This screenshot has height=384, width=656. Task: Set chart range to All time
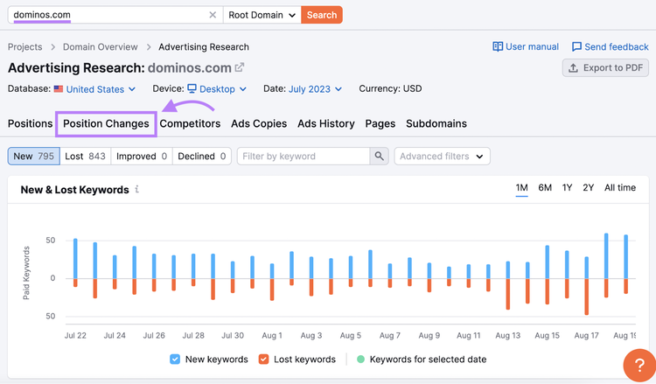coord(620,188)
